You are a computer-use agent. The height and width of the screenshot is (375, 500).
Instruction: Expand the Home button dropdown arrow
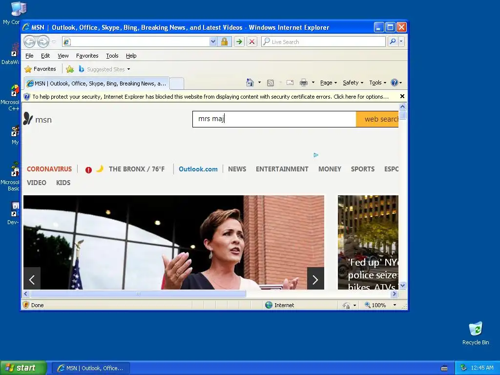coord(259,83)
